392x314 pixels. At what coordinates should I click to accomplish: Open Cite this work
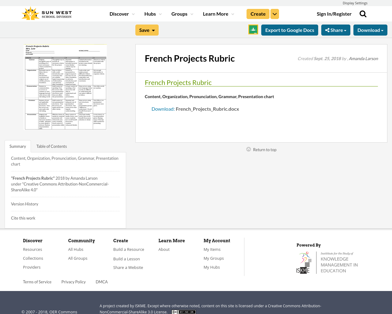click(23, 218)
